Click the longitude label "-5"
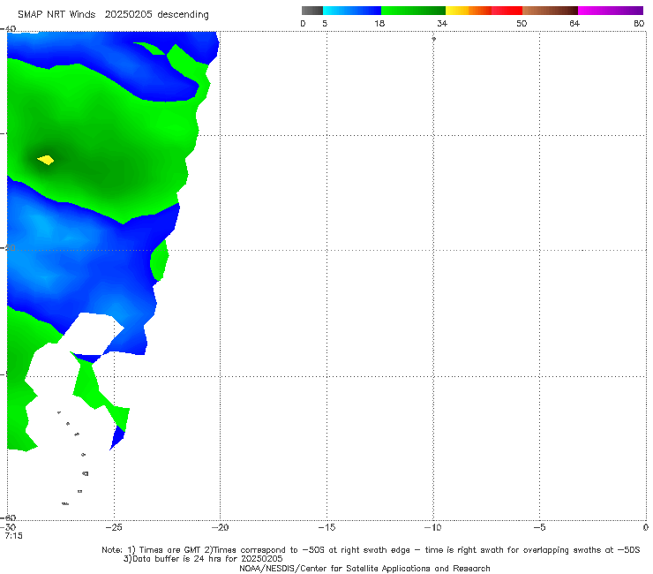 (539, 527)
